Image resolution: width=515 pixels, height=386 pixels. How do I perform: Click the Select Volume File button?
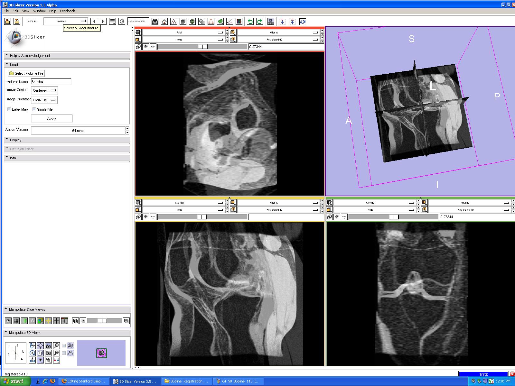(x=26, y=73)
